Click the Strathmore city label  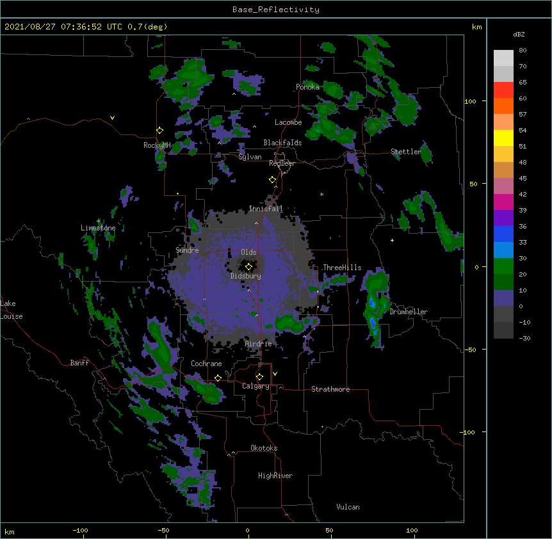(x=330, y=389)
